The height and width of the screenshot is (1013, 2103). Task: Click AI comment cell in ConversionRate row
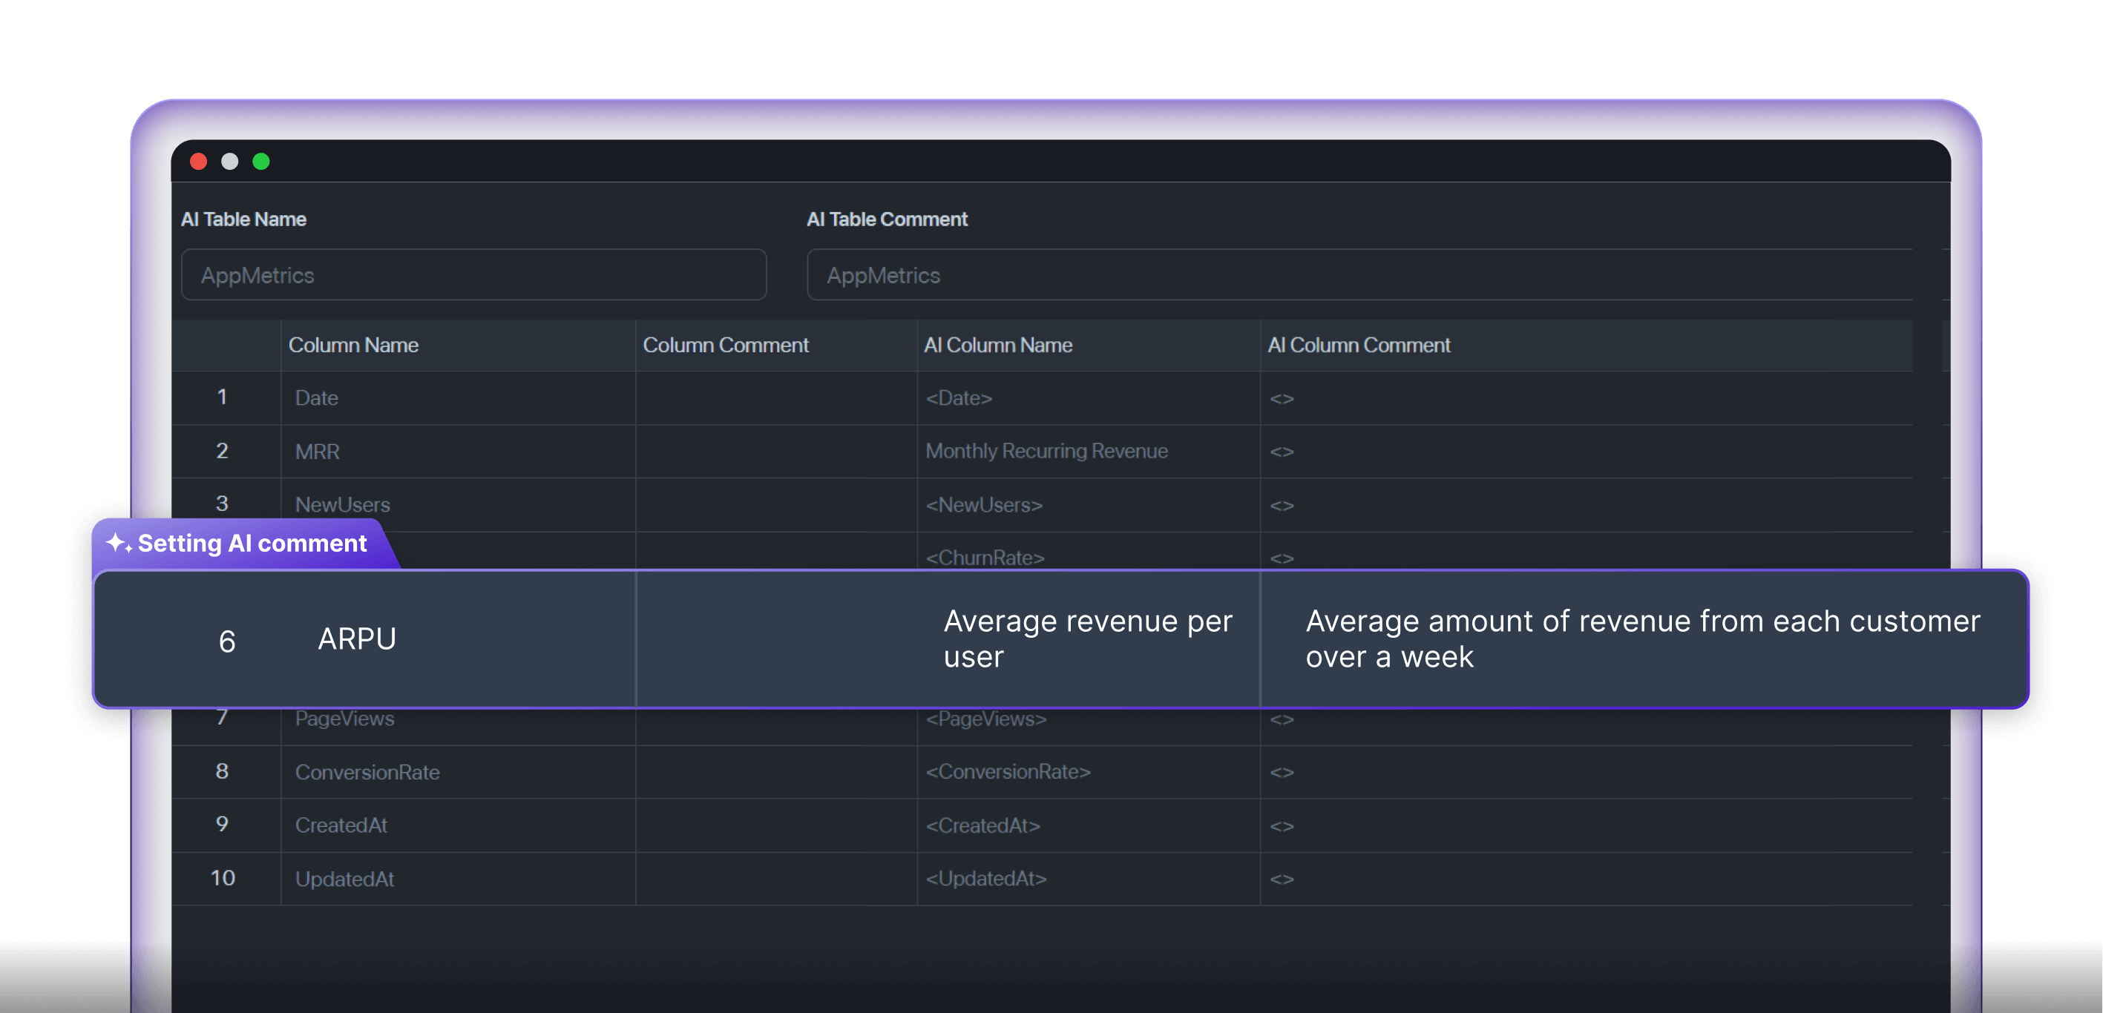click(x=1587, y=771)
